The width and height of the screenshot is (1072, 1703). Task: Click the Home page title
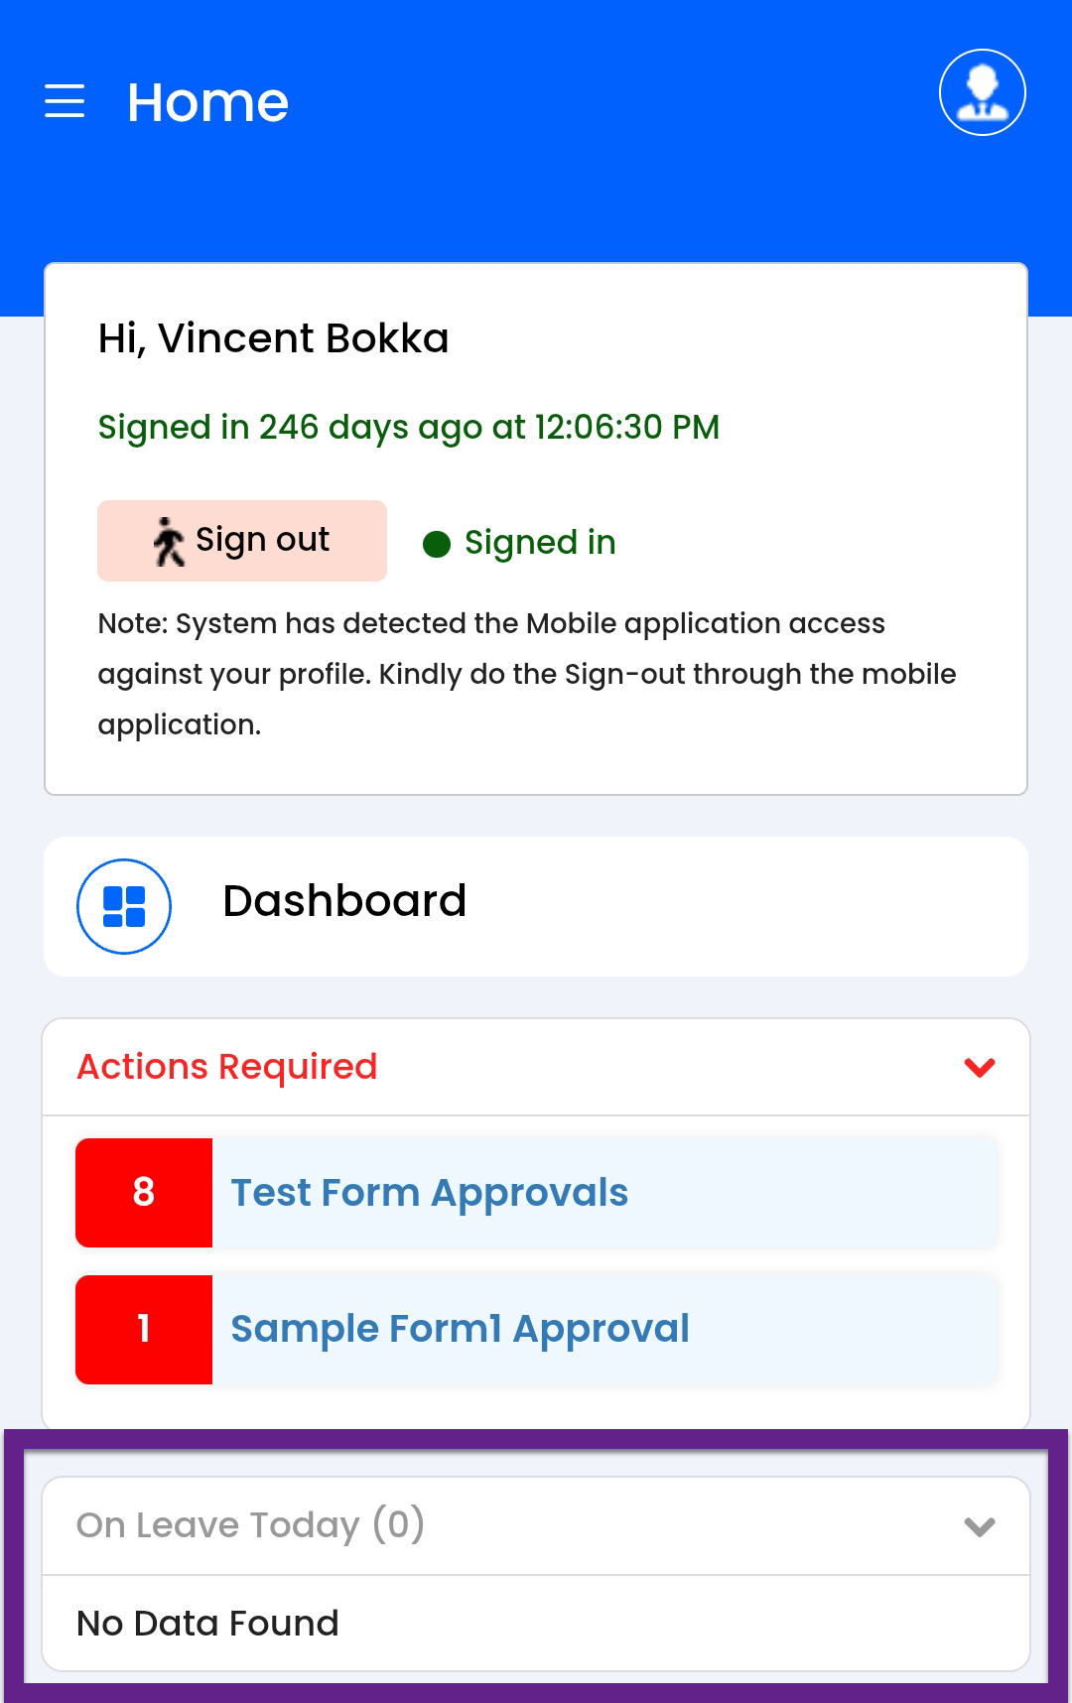[x=207, y=102]
